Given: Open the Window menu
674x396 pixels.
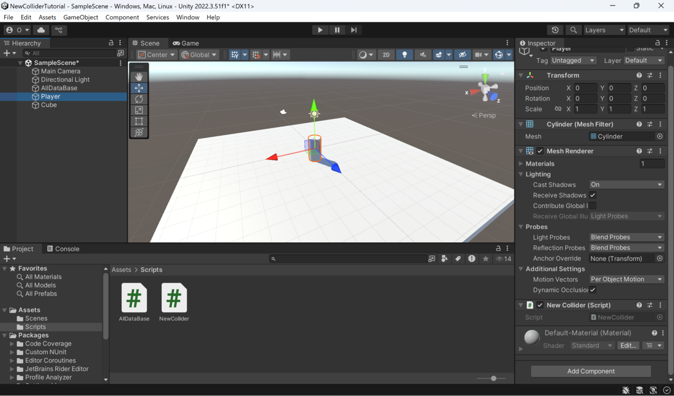Looking at the screenshot, I should 188,17.
